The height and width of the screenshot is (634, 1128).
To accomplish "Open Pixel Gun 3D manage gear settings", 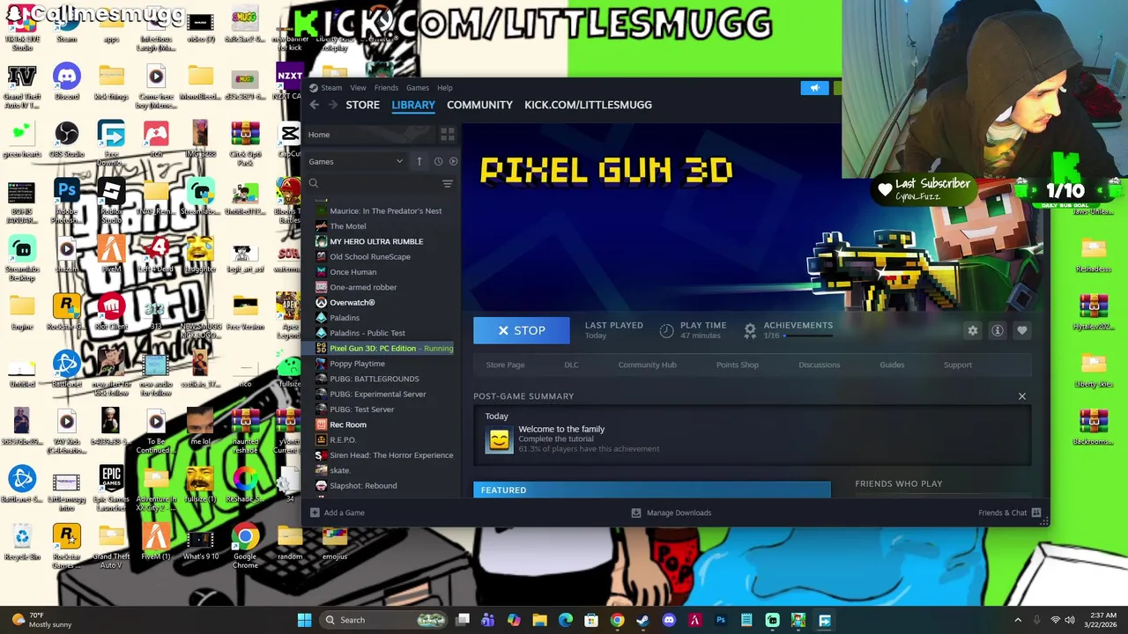I will (973, 330).
